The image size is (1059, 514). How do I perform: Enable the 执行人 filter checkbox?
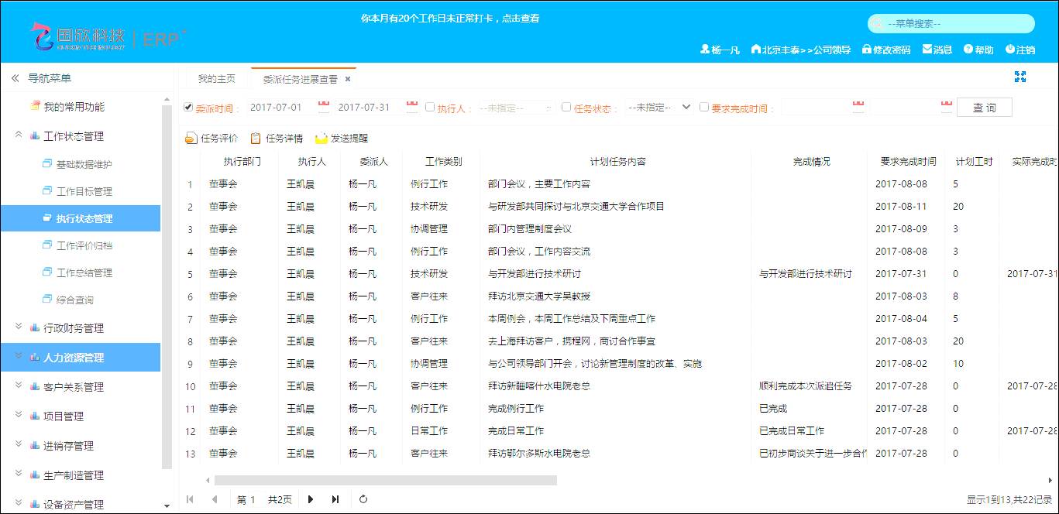[x=430, y=107]
